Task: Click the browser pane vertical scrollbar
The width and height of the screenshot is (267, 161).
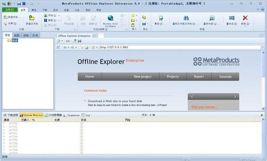Action: (x=263, y=80)
